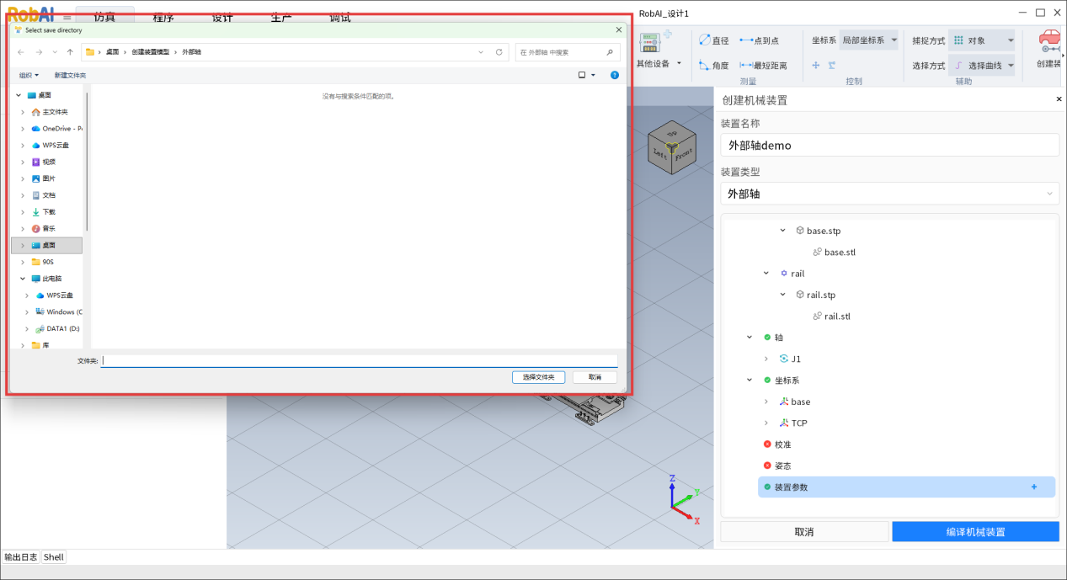Click the move cross-arrow control icon
The image size is (1067, 580).
point(816,66)
